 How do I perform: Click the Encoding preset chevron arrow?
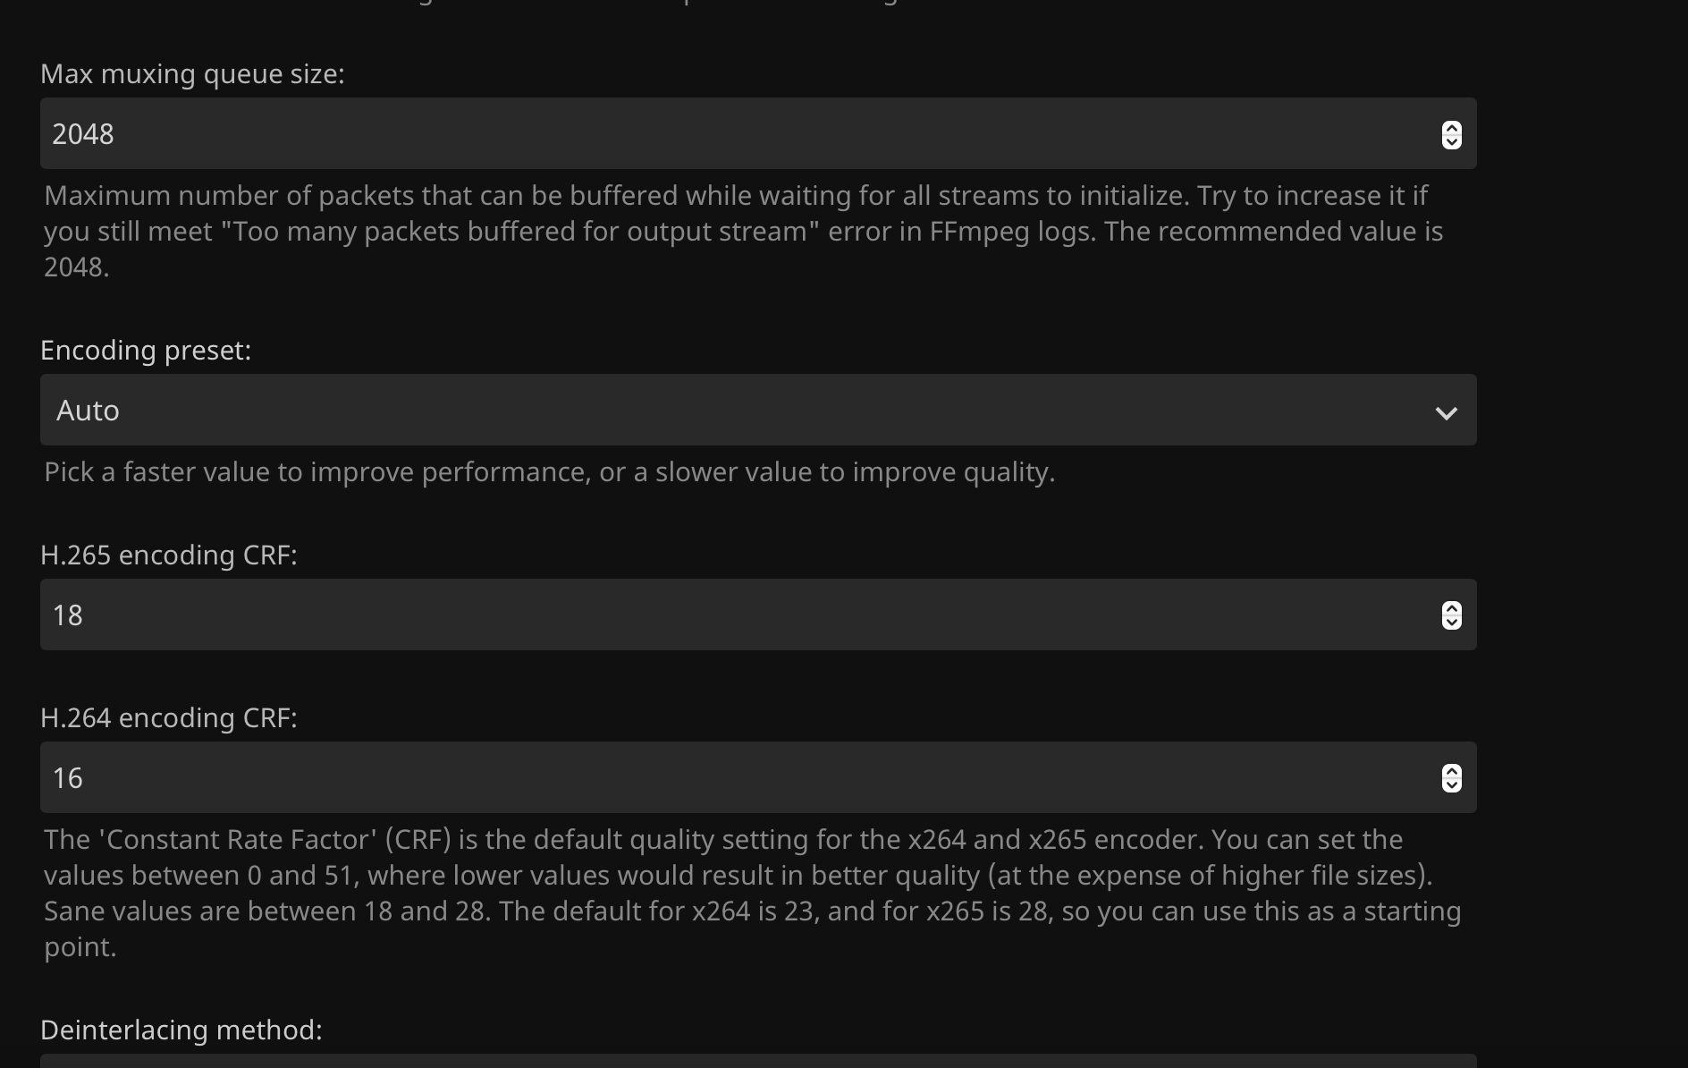[1446, 412]
